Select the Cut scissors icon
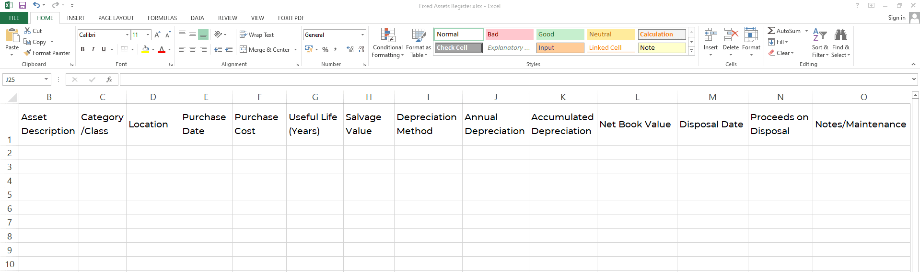This screenshot has width=920, height=272. [28, 31]
